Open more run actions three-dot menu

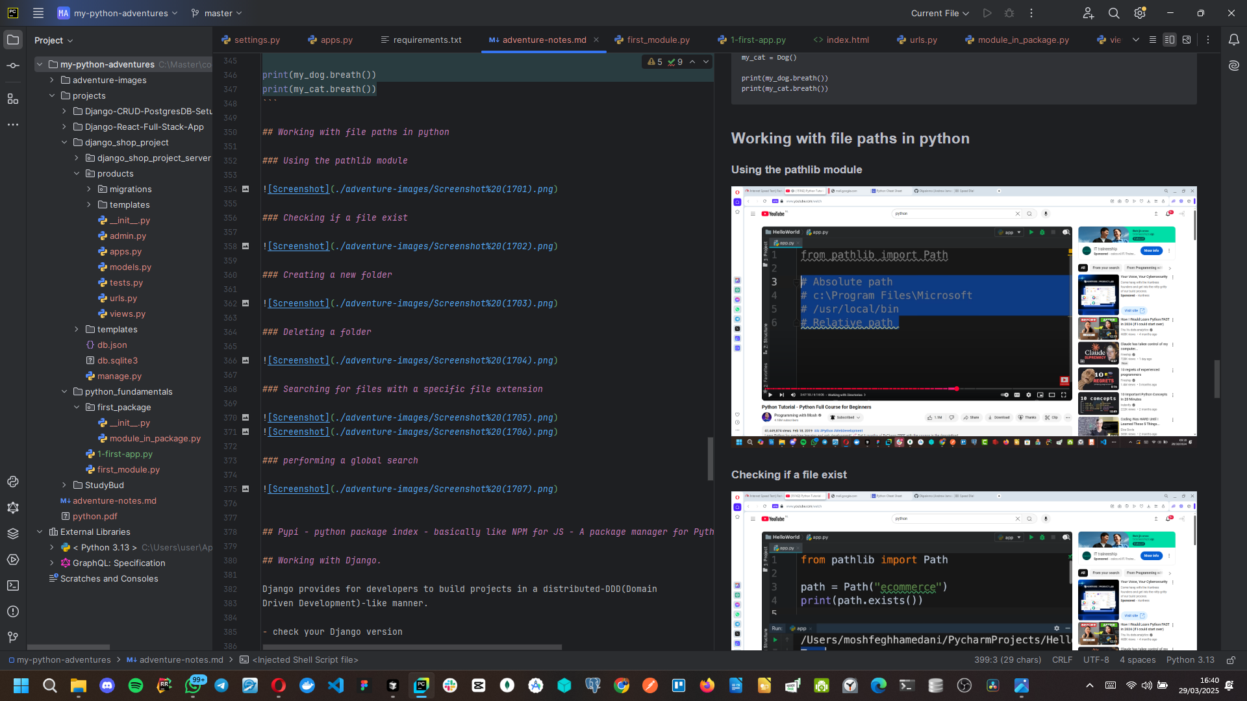tap(1031, 13)
